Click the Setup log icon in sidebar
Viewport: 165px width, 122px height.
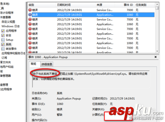click(x=3, y=40)
